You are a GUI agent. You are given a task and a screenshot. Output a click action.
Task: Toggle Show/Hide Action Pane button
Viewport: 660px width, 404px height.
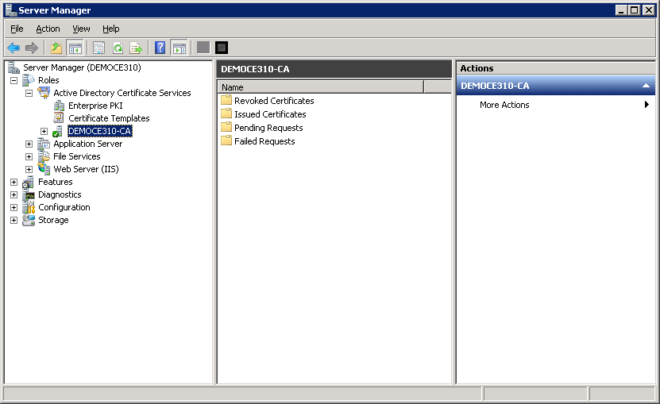179,48
